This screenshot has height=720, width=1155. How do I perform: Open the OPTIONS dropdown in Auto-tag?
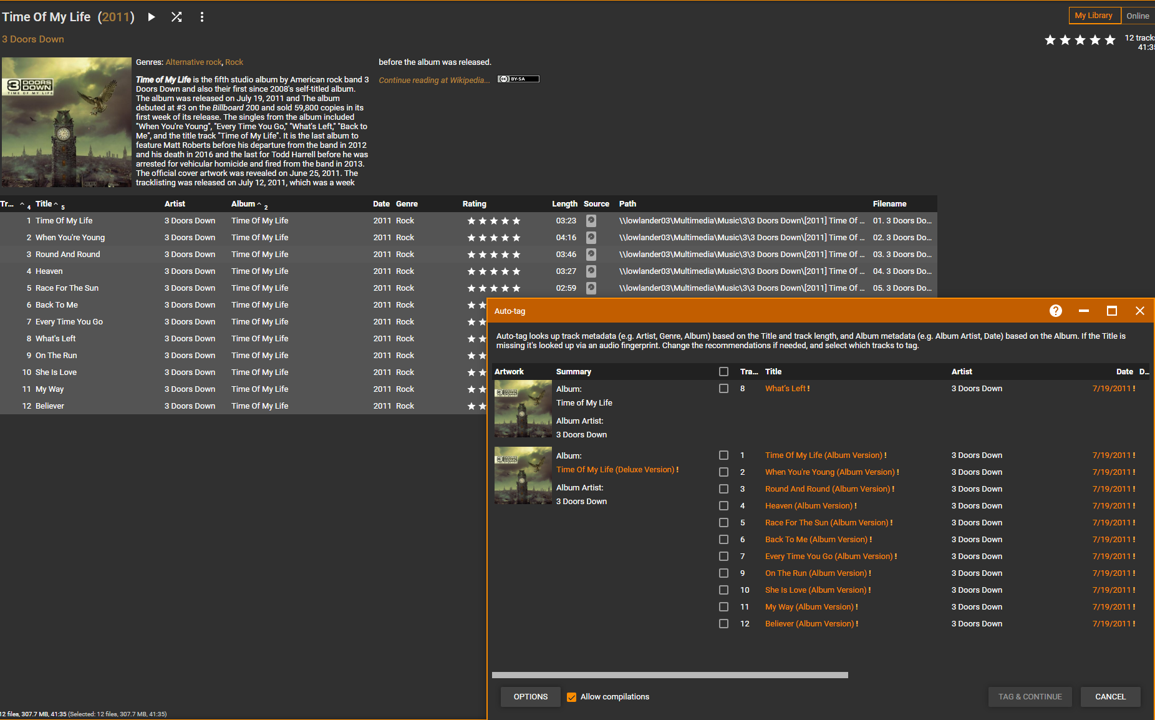(531, 697)
